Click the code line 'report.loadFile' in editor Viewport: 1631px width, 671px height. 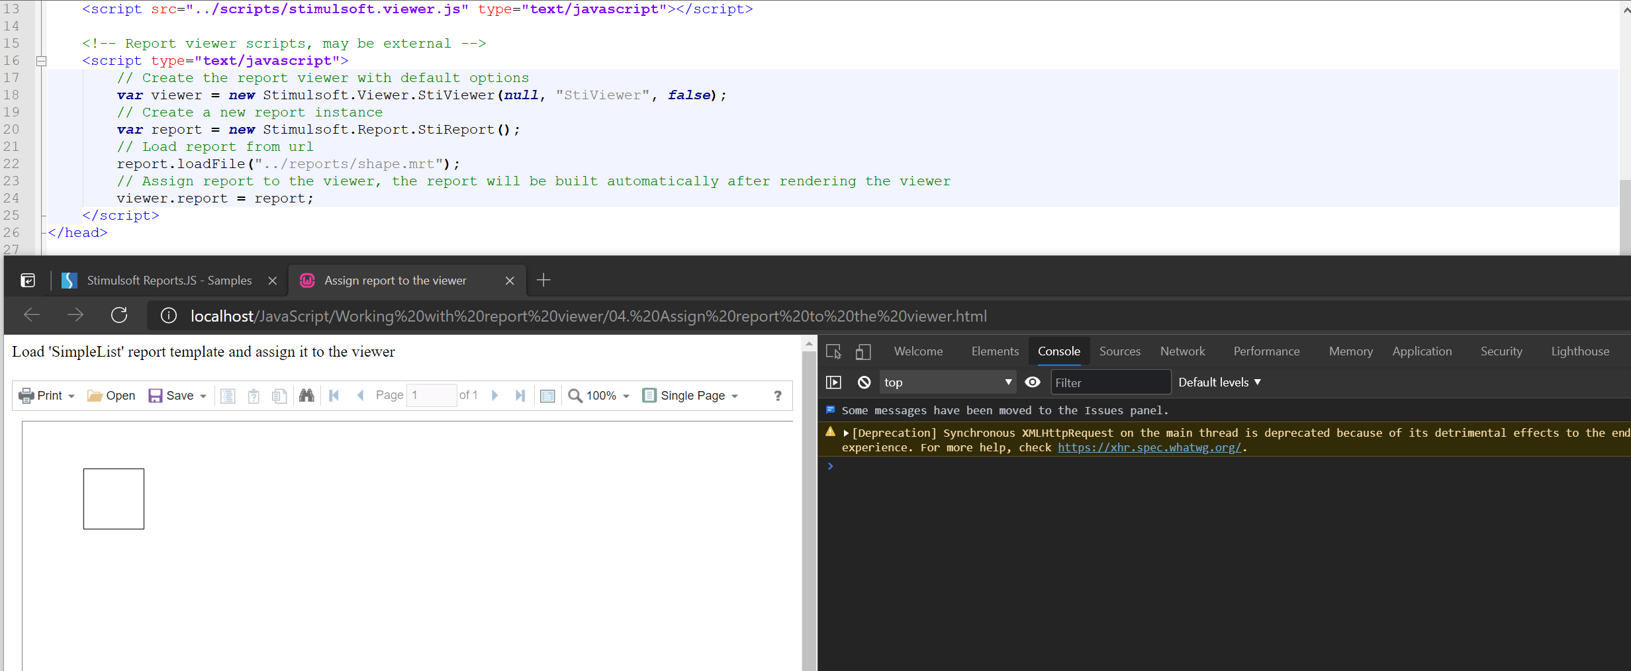pos(288,164)
